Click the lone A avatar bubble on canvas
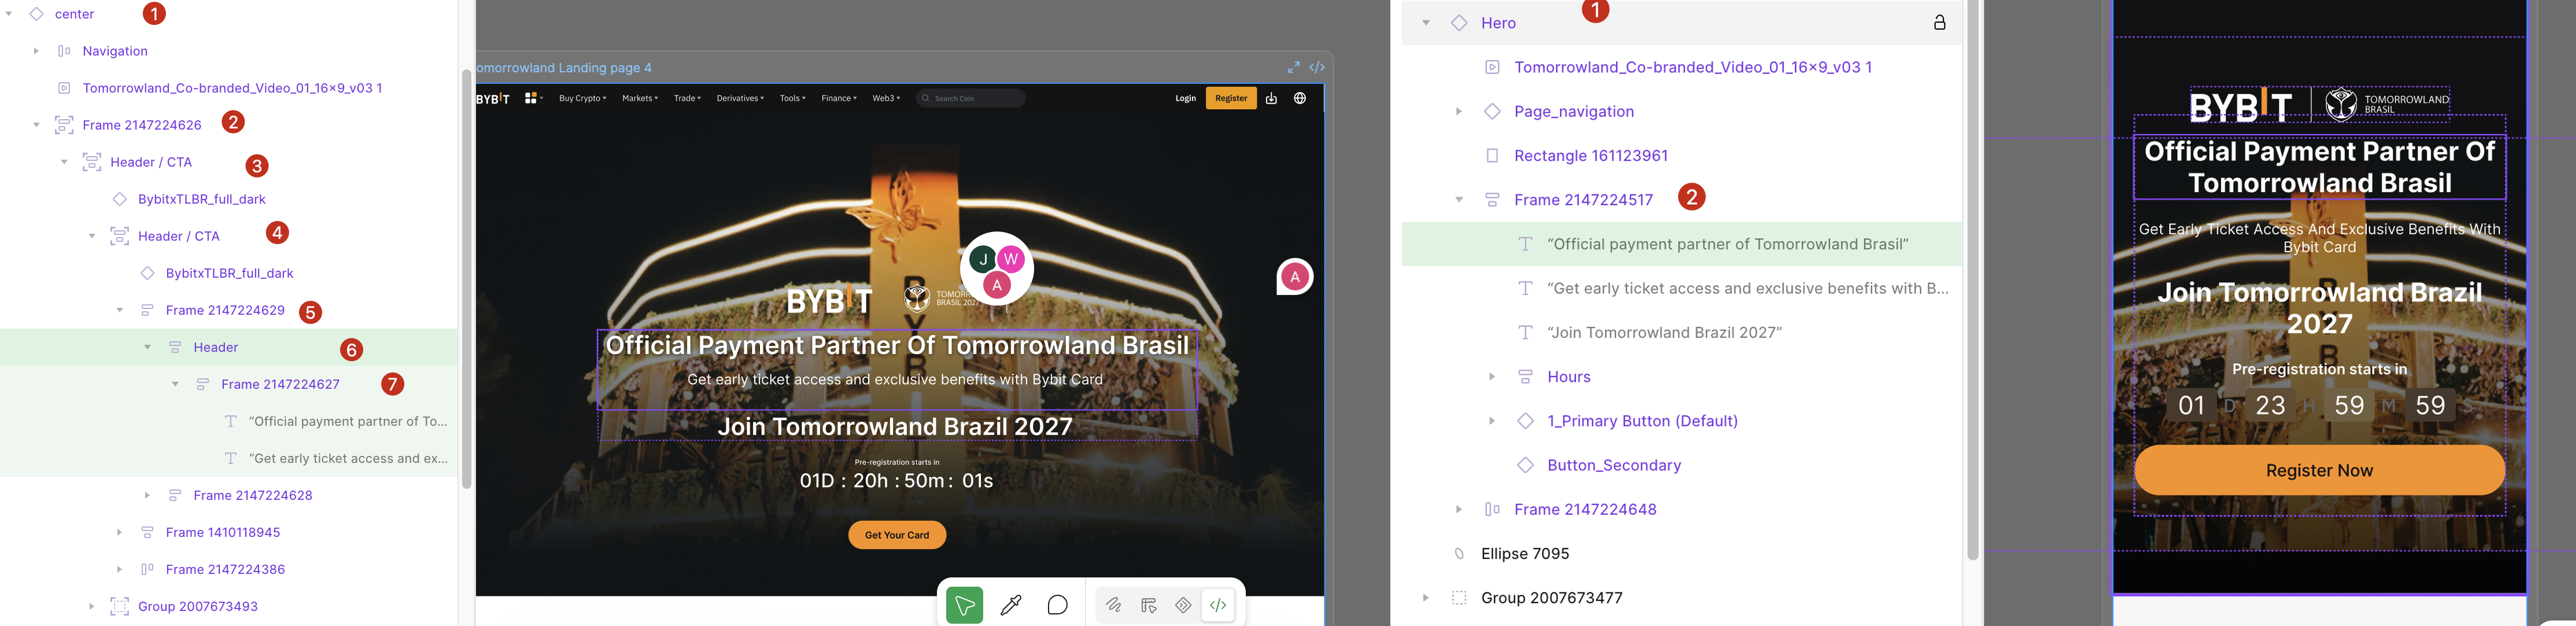 tap(1295, 277)
